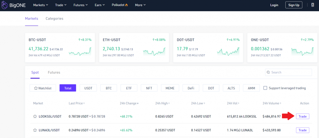Open the Polkadot menu item
Screen dimensions: 319x138
(x=120, y=5)
